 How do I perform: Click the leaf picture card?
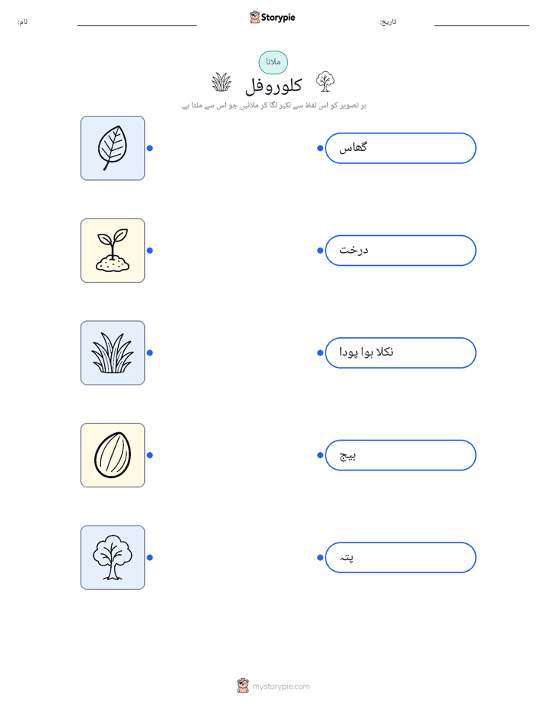pyautogui.click(x=113, y=148)
